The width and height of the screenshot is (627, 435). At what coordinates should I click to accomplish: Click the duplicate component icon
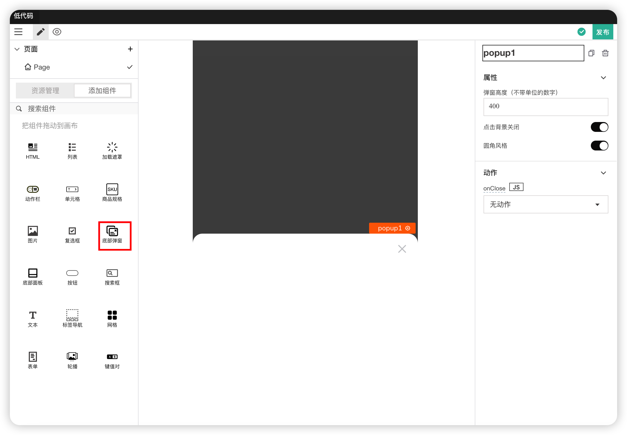[591, 53]
